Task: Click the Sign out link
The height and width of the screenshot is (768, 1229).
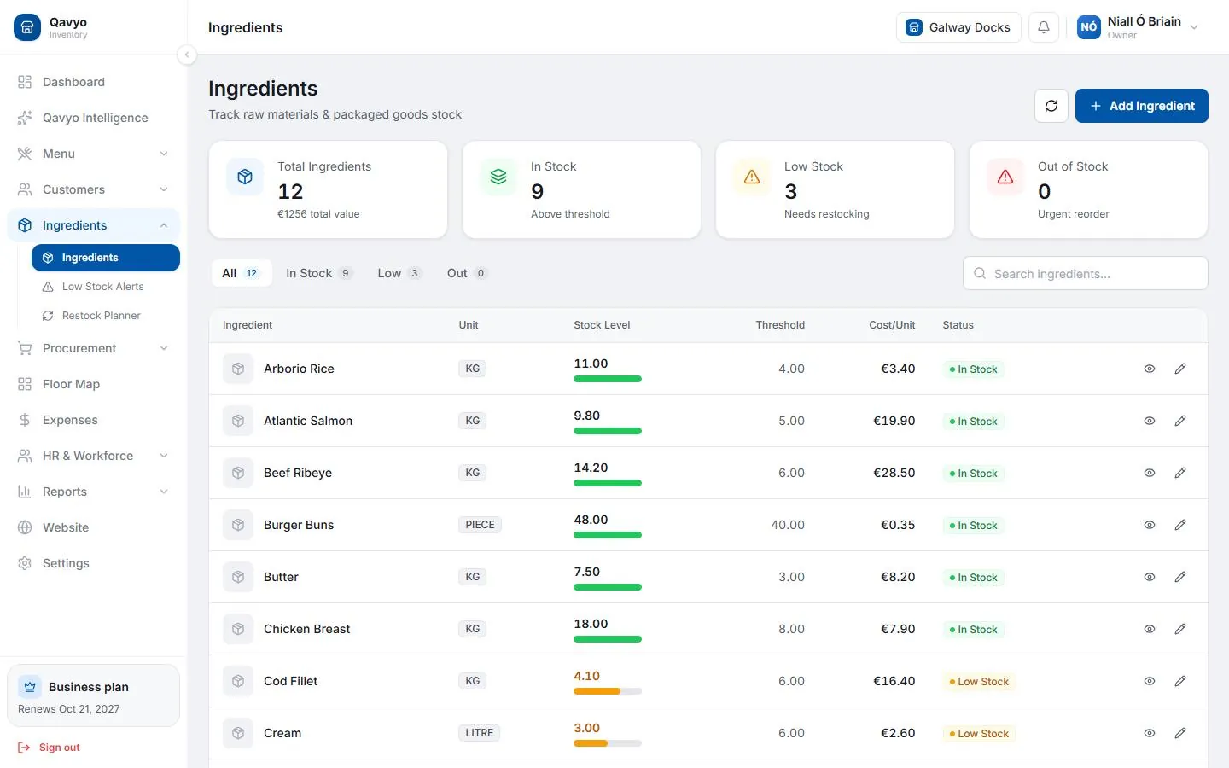Action: (50, 748)
